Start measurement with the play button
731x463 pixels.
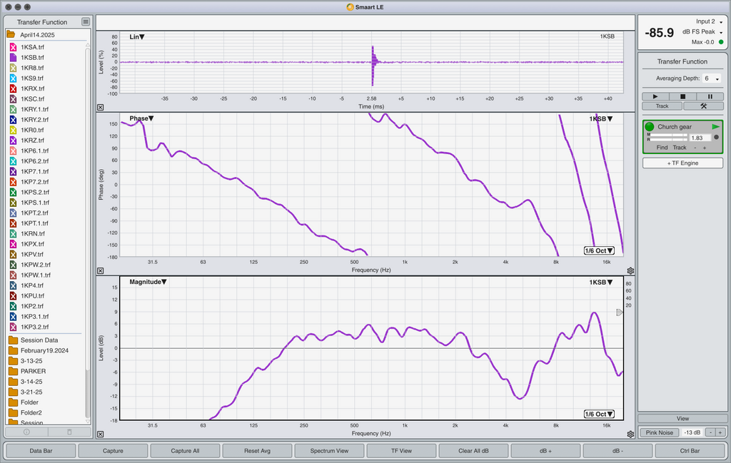655,96
